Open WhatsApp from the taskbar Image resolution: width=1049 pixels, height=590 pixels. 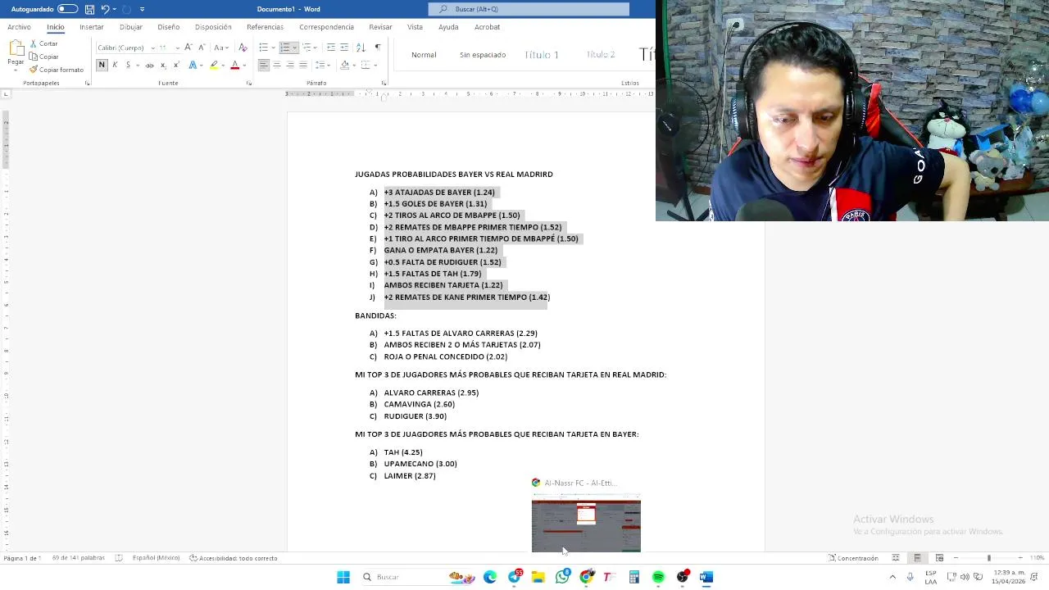[x=562, y=577]
